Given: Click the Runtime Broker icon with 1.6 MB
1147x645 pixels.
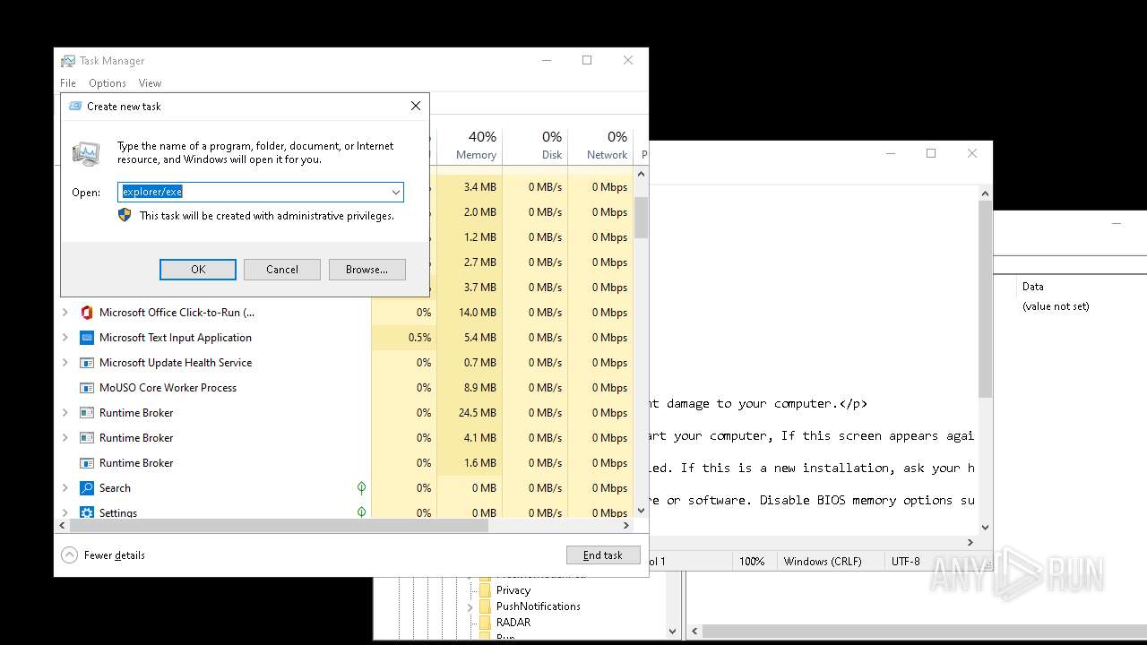Looking at the screenshot, I should click(87, 463).
